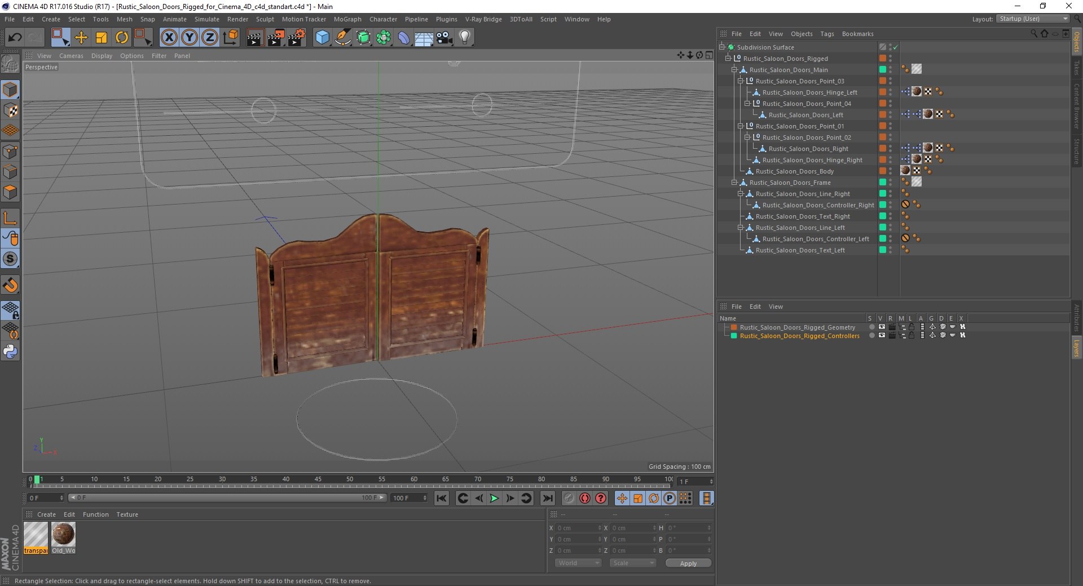
Task: Add a Cube primitive object
Action: tap(322, 38)
